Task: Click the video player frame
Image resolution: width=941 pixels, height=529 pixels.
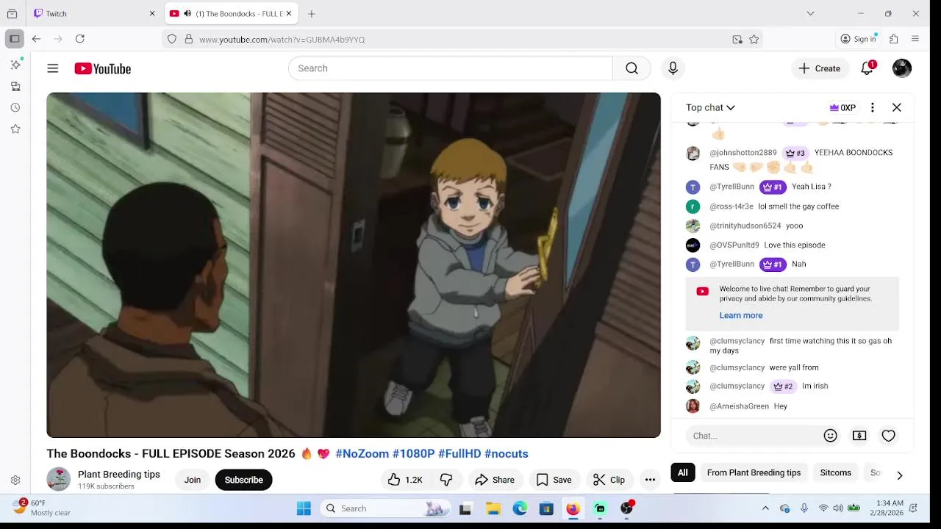Action: pos(354,265)
